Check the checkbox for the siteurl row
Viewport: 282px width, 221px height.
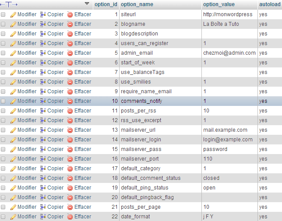tap(4, 14)
